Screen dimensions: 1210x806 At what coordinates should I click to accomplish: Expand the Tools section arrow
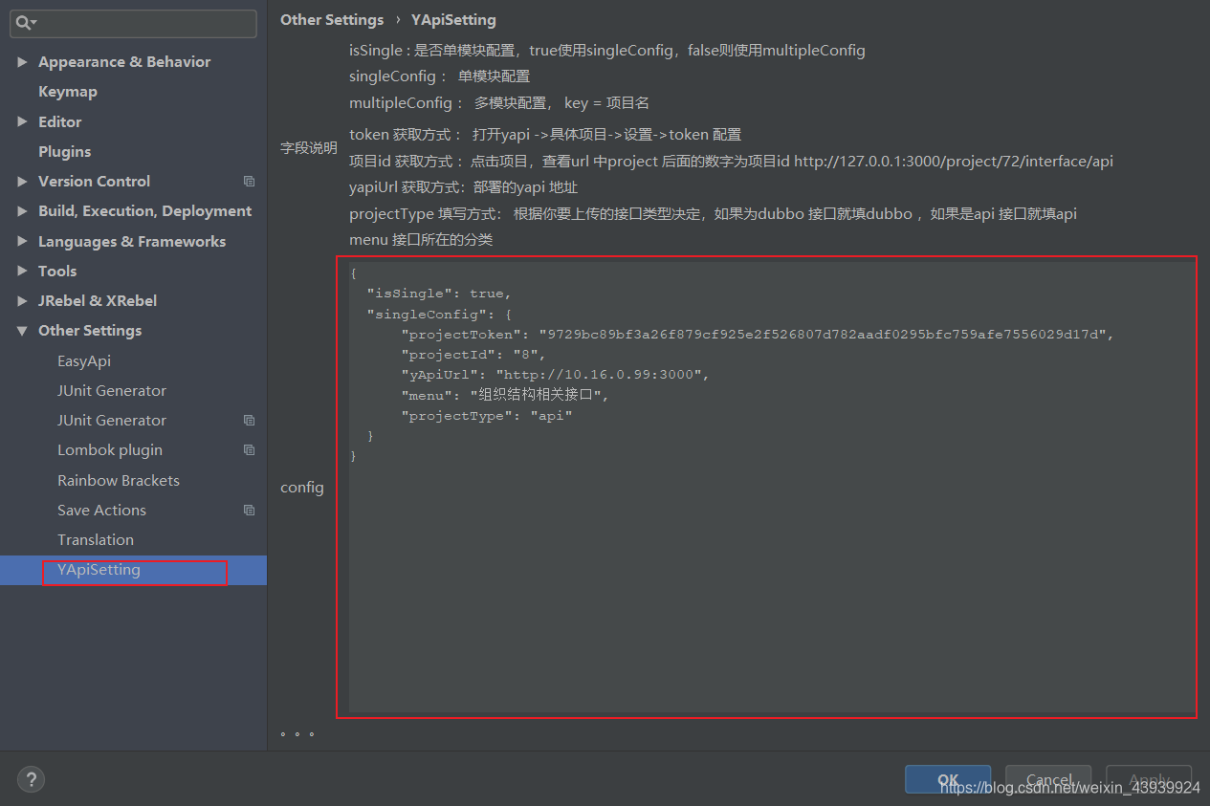tap(22, 272)
